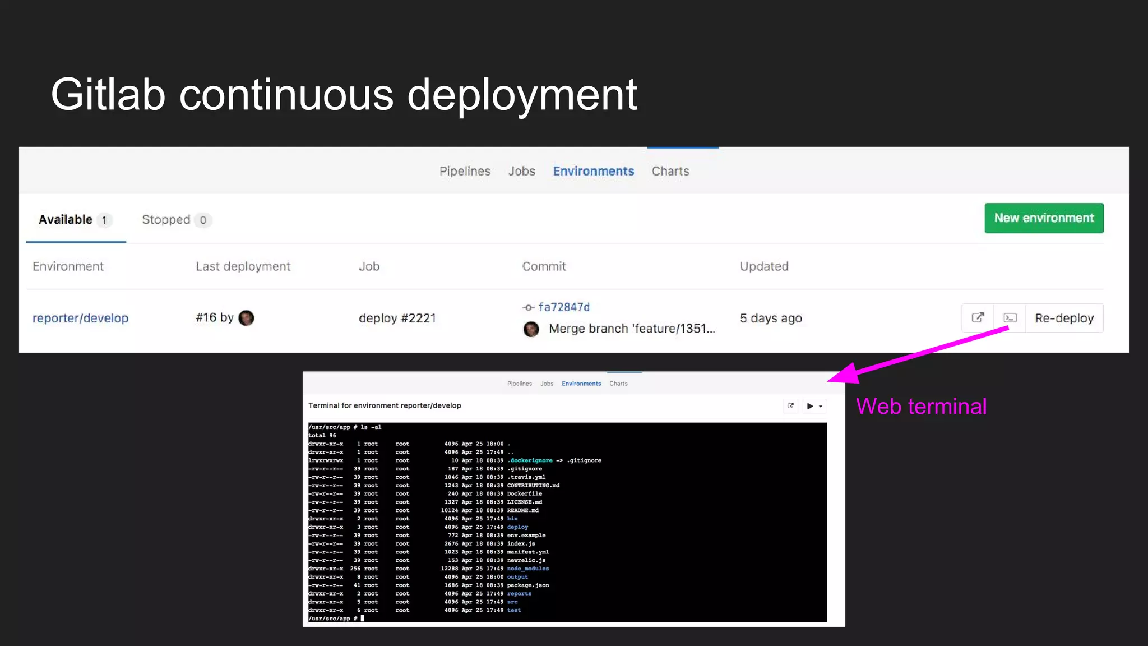Click inside the black terminal output area
The height and width of the screenshot is (646, 1148).
coord(567,522)
